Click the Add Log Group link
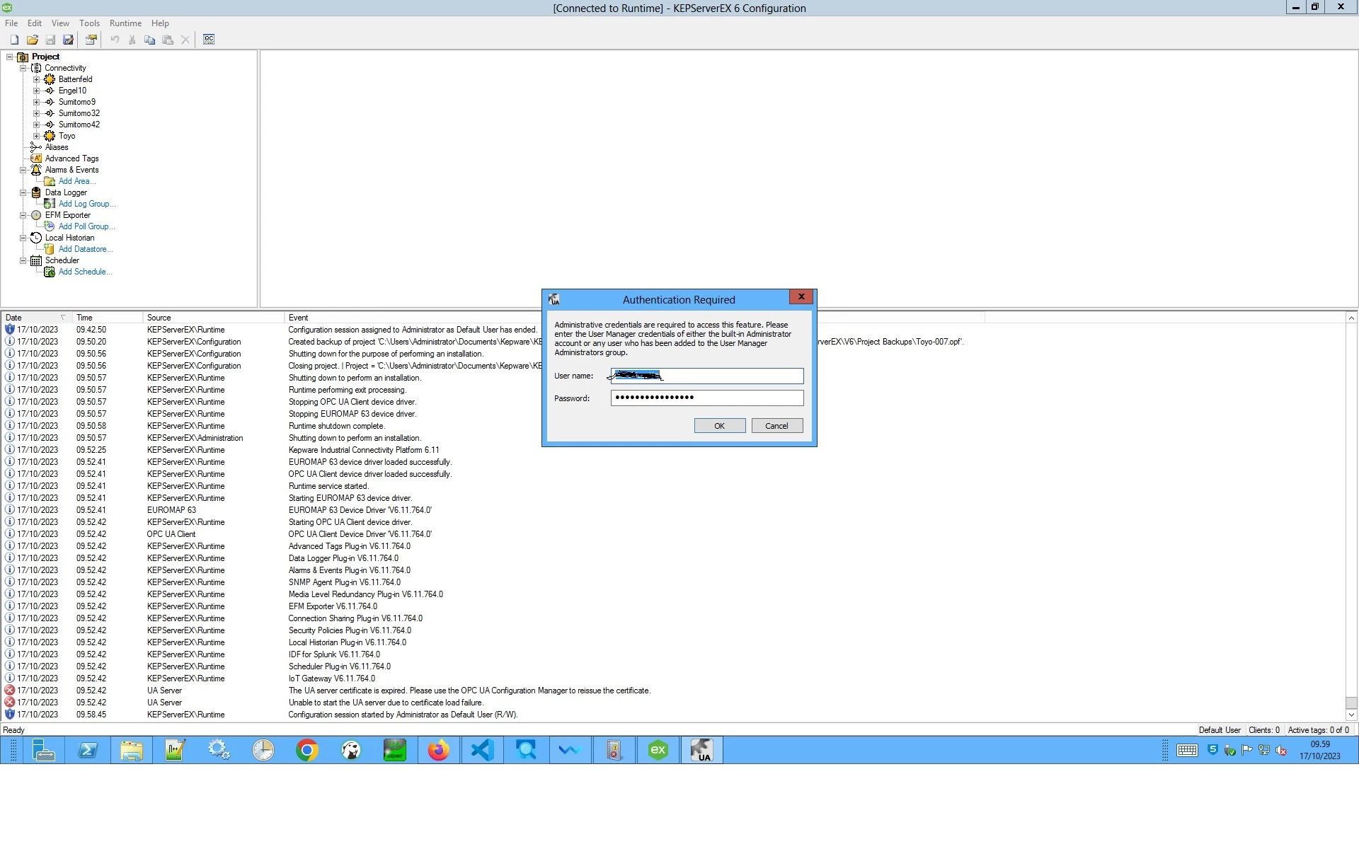Image resolution: width=1359 pixels, height=849 pixels. click(86, 204)
